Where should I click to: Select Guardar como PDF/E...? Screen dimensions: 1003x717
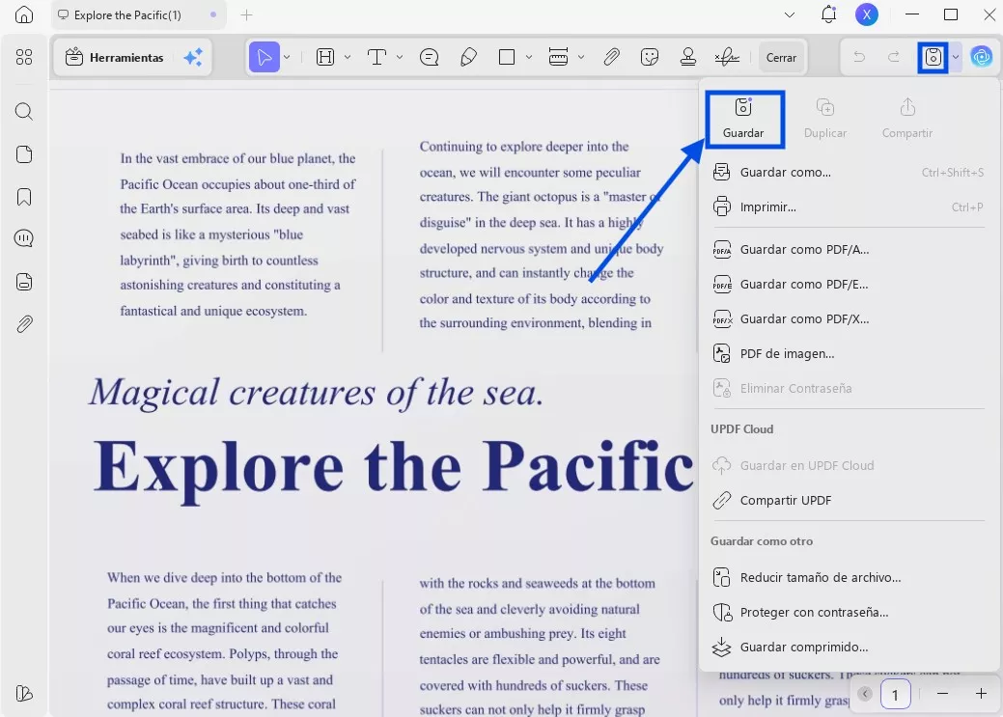[x=848, y=284]
